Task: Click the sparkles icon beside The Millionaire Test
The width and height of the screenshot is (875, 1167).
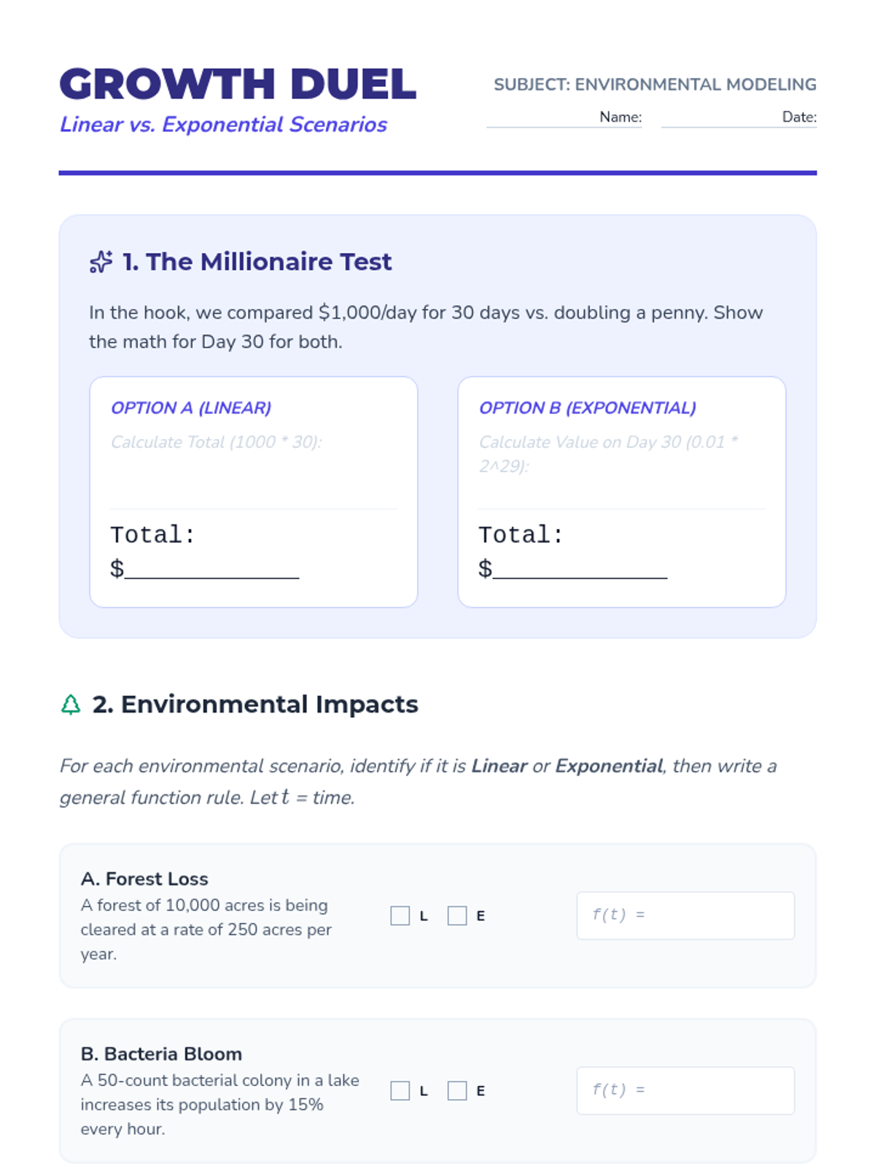Action: (101, 262)
